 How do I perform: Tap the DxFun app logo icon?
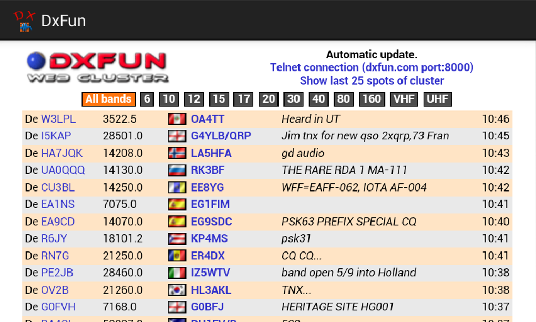pyautogui.click(x=24, y=21)
